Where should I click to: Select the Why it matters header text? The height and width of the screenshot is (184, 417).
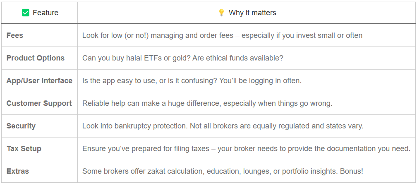pos(252,13)
